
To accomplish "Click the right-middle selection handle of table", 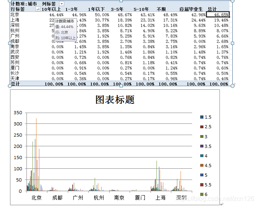I will coord(232,43).
